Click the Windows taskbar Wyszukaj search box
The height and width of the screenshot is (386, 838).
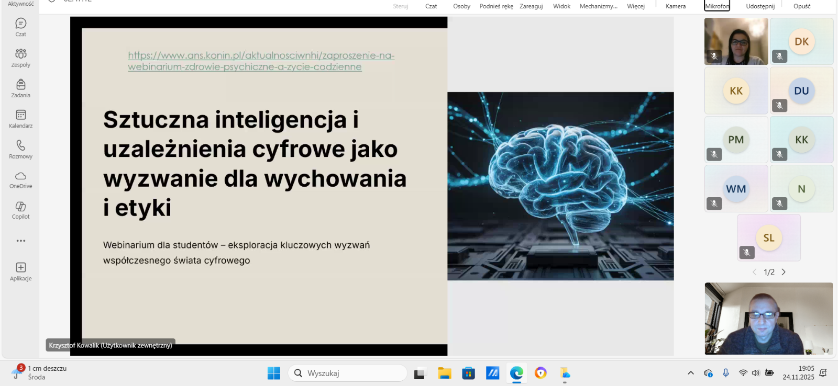[x=347, y=373]
